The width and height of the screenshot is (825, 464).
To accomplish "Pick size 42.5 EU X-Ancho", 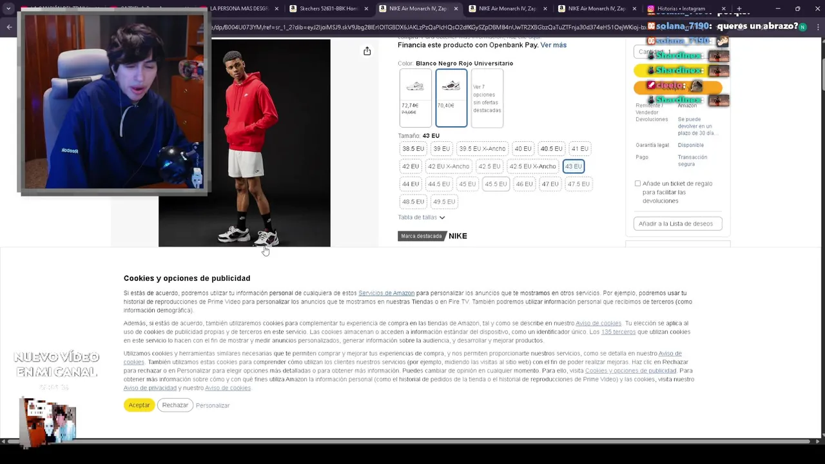I will pos(532,166).
